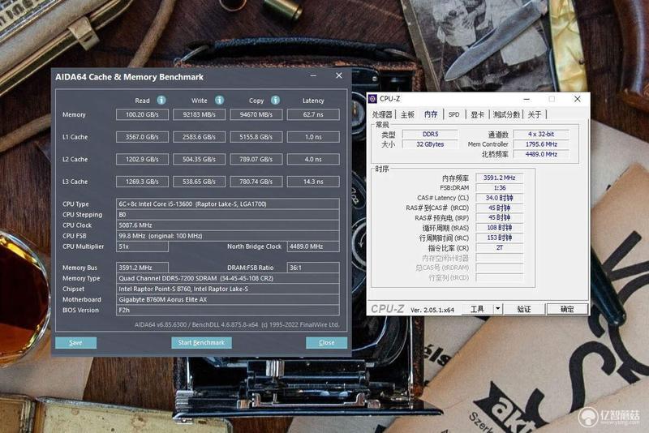Viewport: 649px width, 433px height.
Task: Minimize the AIDA64 benchmark window
Action: click(x=313, y=75)
